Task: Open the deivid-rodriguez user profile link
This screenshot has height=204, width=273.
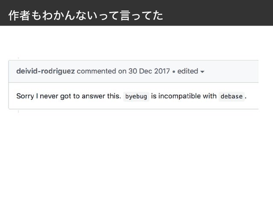Action: pos(45,71)
